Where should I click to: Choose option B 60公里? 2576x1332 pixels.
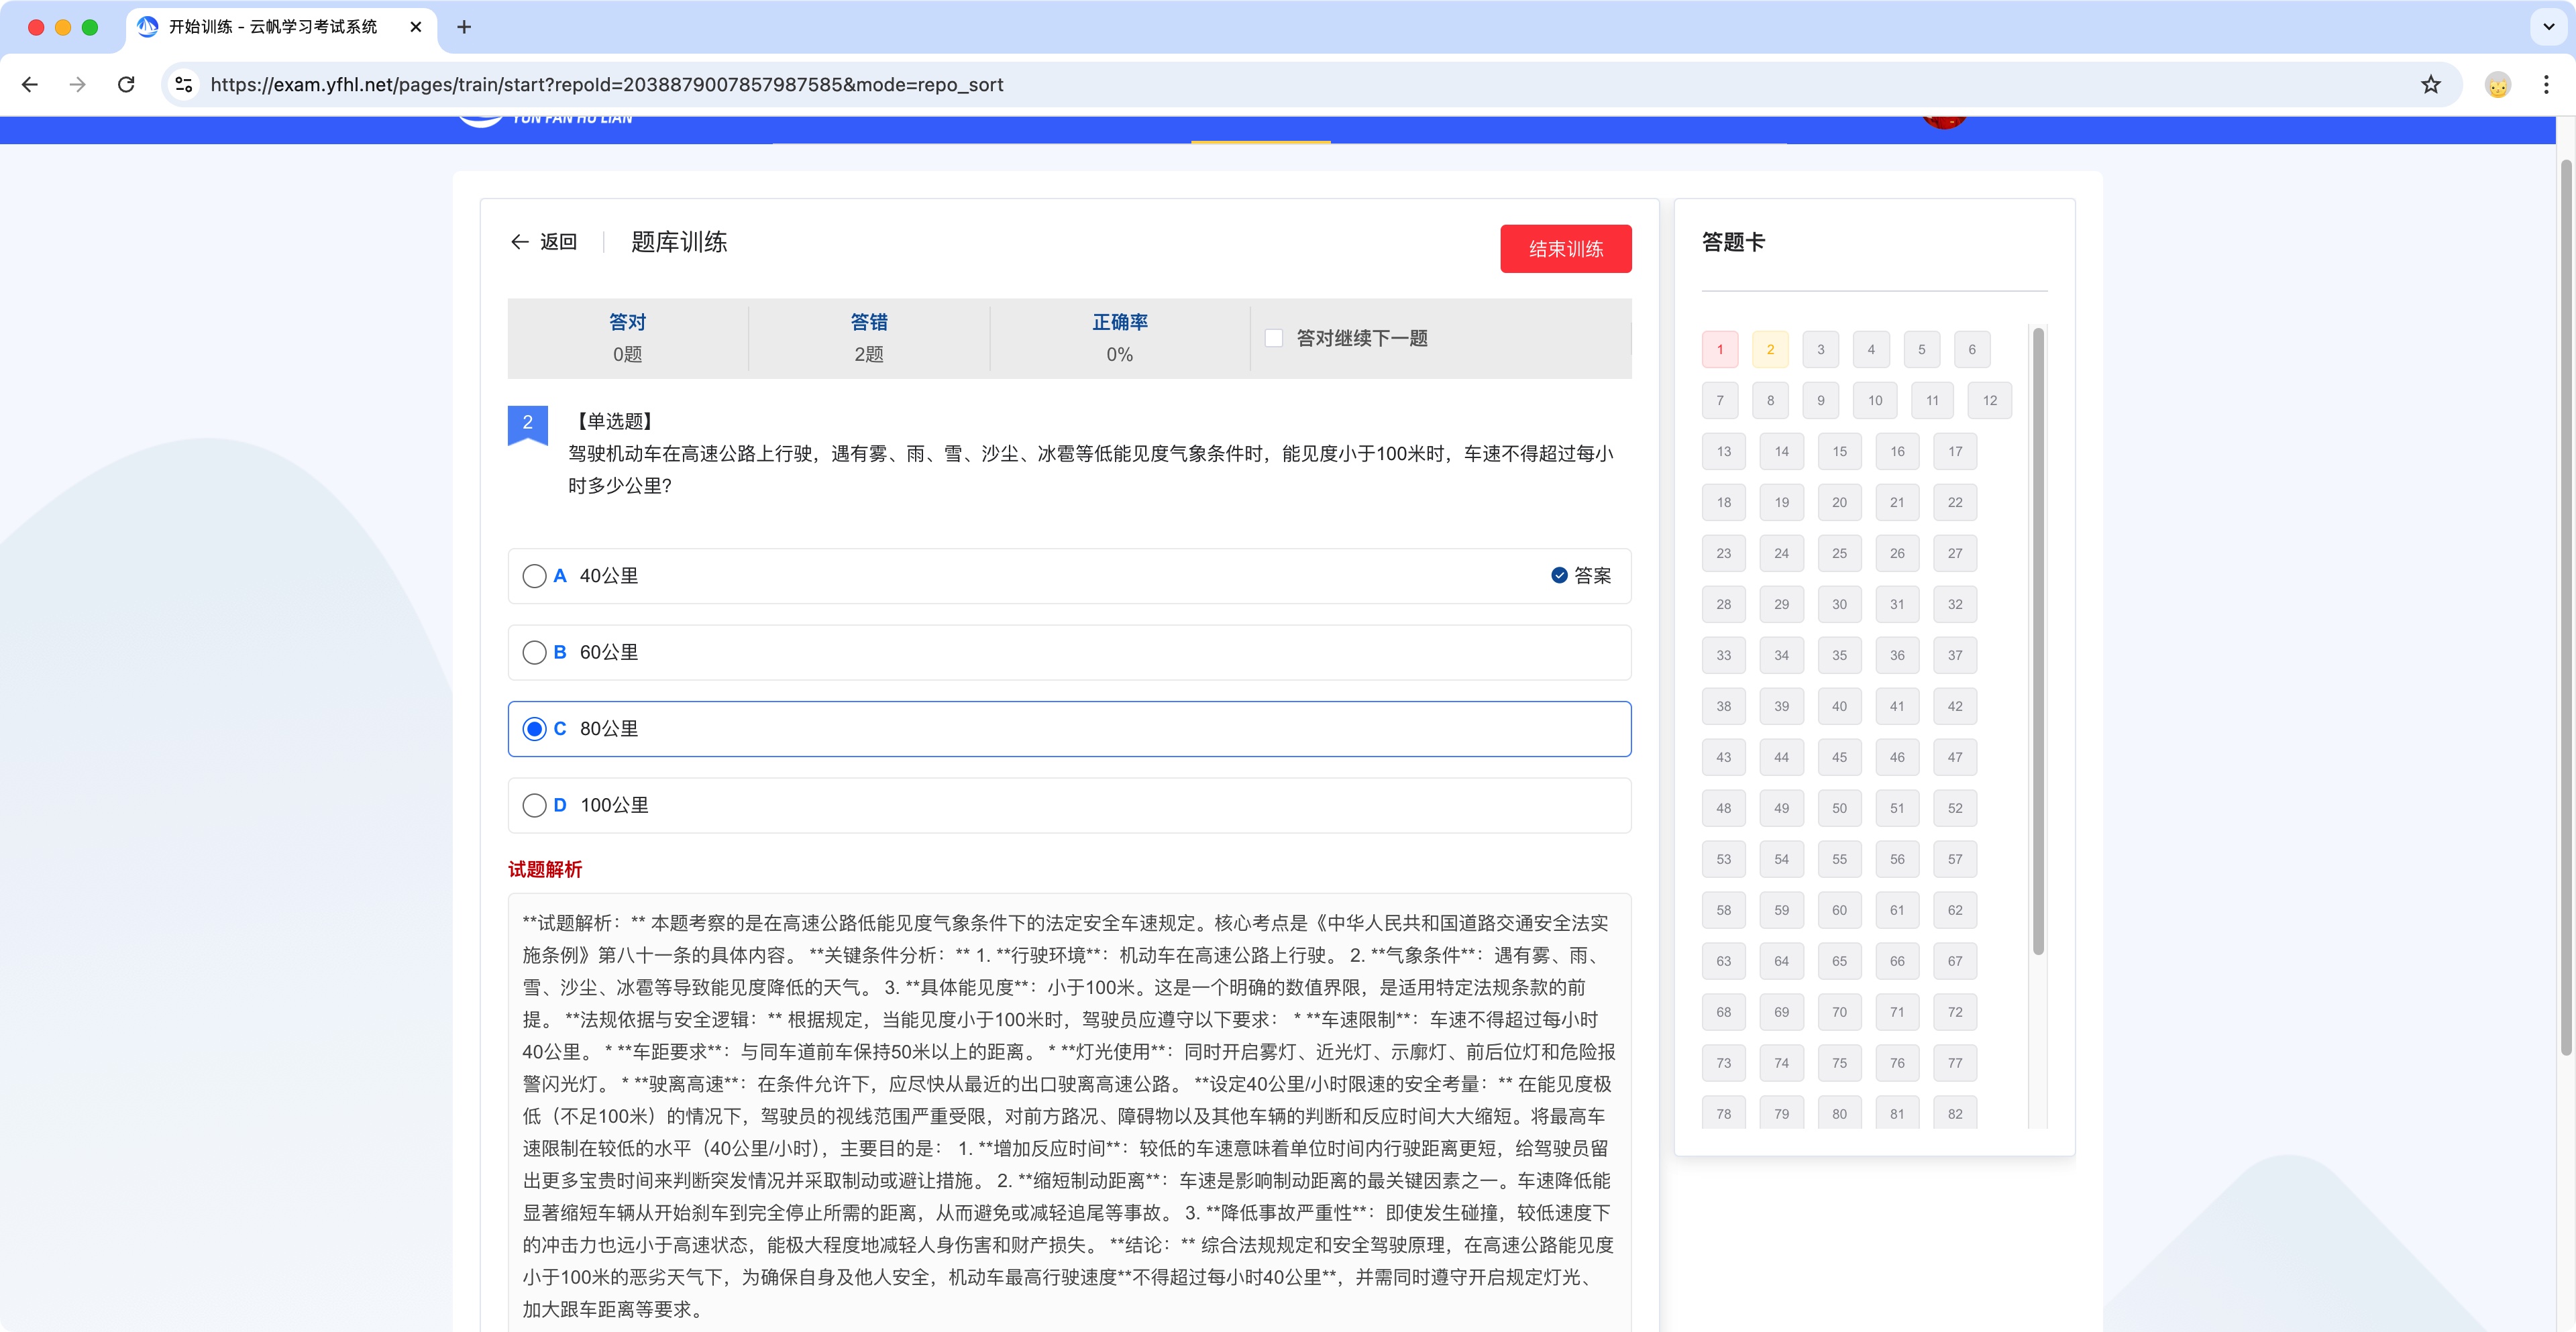coord(535,652)
